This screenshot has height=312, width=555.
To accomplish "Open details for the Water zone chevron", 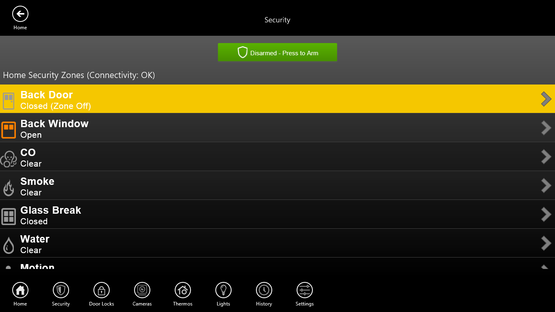I will (x=546, y=243).
